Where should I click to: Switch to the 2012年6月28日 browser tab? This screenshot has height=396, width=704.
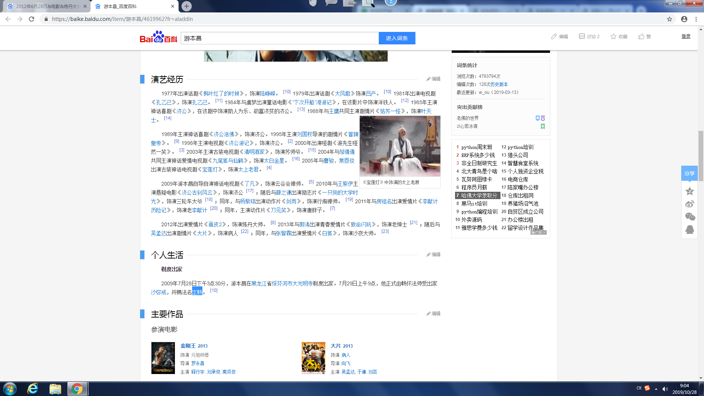[47, 6]
